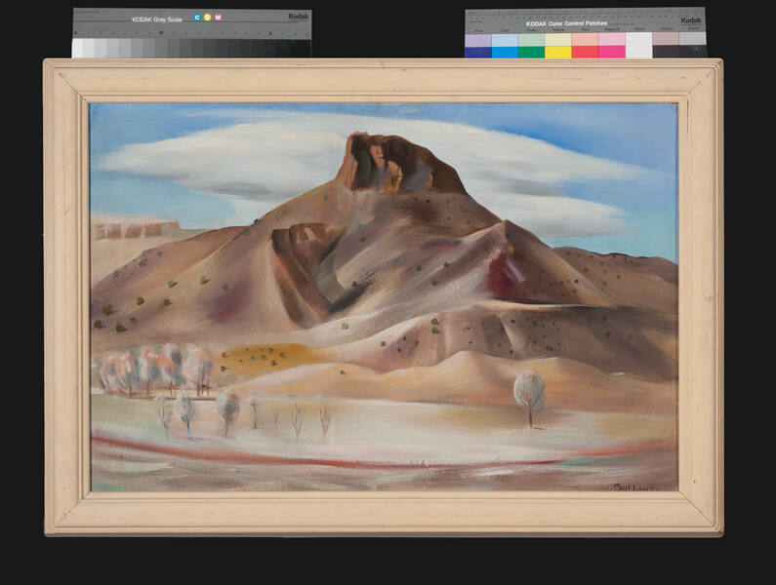Click the lone white tree in the painting
This screenshot has width=776, height=585.
point(529,398)
